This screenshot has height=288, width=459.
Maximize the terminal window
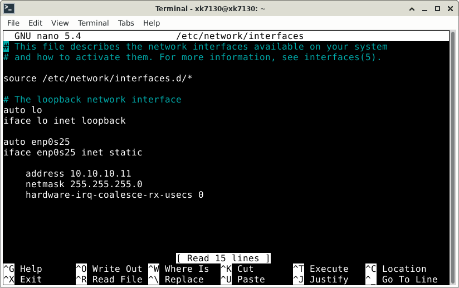[437, 9]
